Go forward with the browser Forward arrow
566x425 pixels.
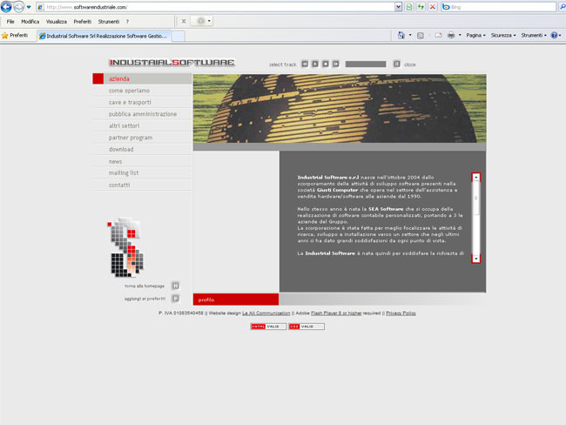click(x=18, y=7)
